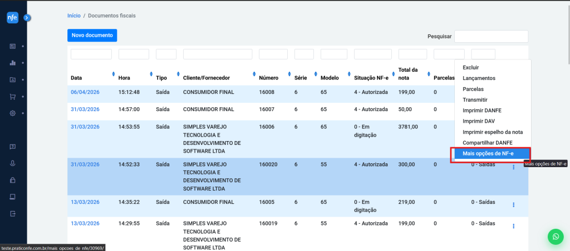Image resolution: width=570 pixels, height=251 pixels.
Task: Open three-dot menu for document 16005
Action: pyautogui.click(x=513, y=205)
